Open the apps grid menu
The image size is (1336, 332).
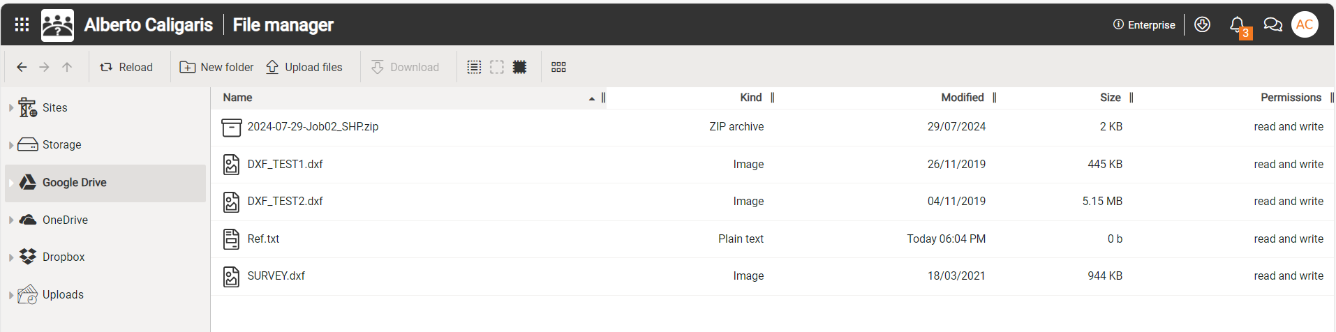point(22,25)
